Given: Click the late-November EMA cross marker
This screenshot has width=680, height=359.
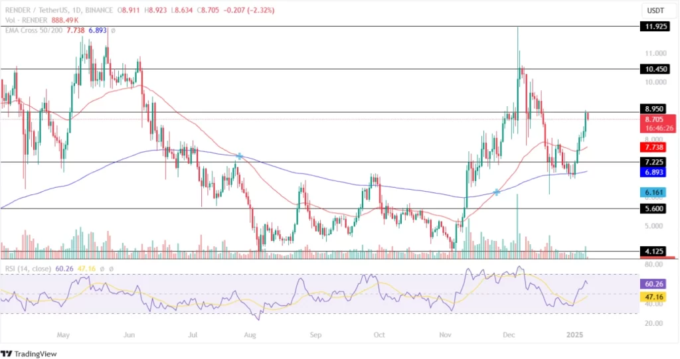Looking at the screenshot, I should coord(497,192).
